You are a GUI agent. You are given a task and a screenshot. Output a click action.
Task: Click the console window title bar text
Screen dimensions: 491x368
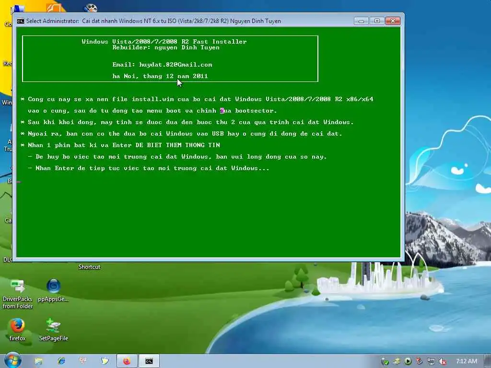[153, 21]
